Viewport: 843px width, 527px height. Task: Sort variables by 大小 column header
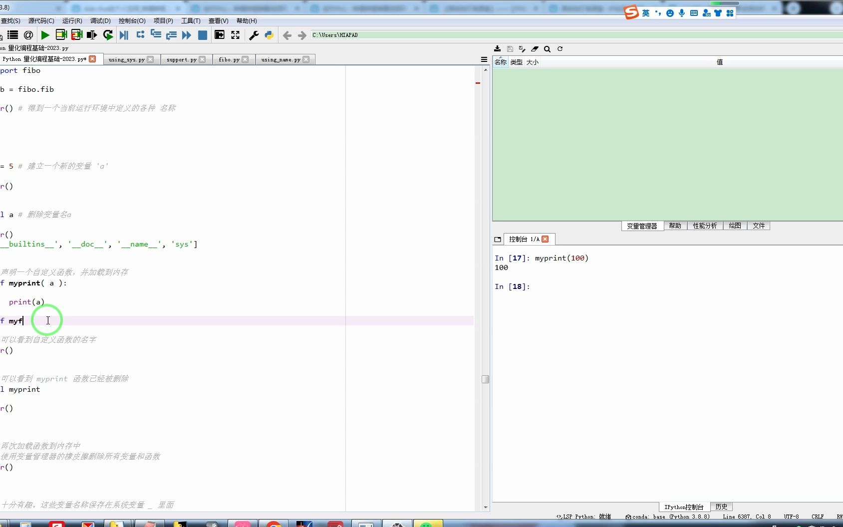(x=533, y=62)
